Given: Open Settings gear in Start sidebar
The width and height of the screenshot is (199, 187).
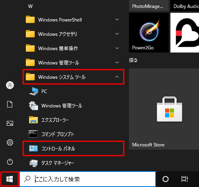Looking at the screenshot, I should (10, 142).
